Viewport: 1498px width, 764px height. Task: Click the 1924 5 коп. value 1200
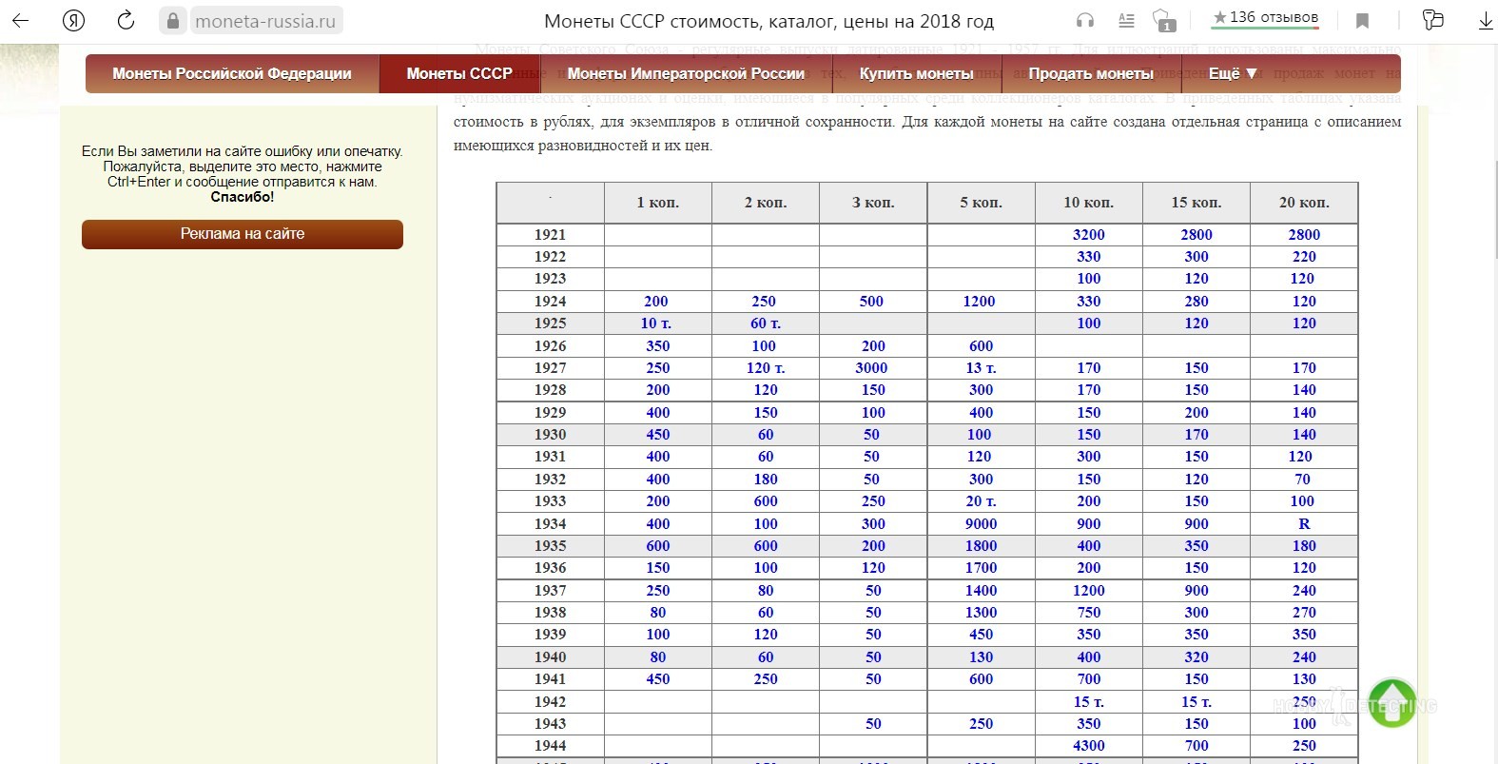(x=979, y=301)
